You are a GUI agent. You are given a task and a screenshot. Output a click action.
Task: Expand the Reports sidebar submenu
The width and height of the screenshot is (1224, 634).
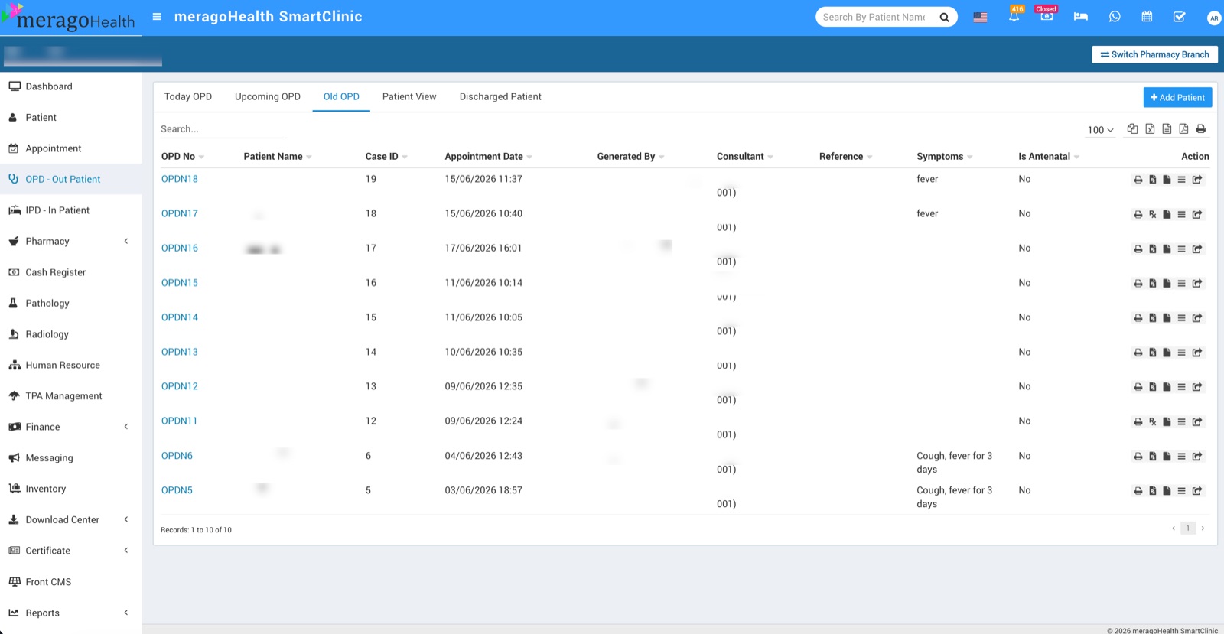(70, 613)
